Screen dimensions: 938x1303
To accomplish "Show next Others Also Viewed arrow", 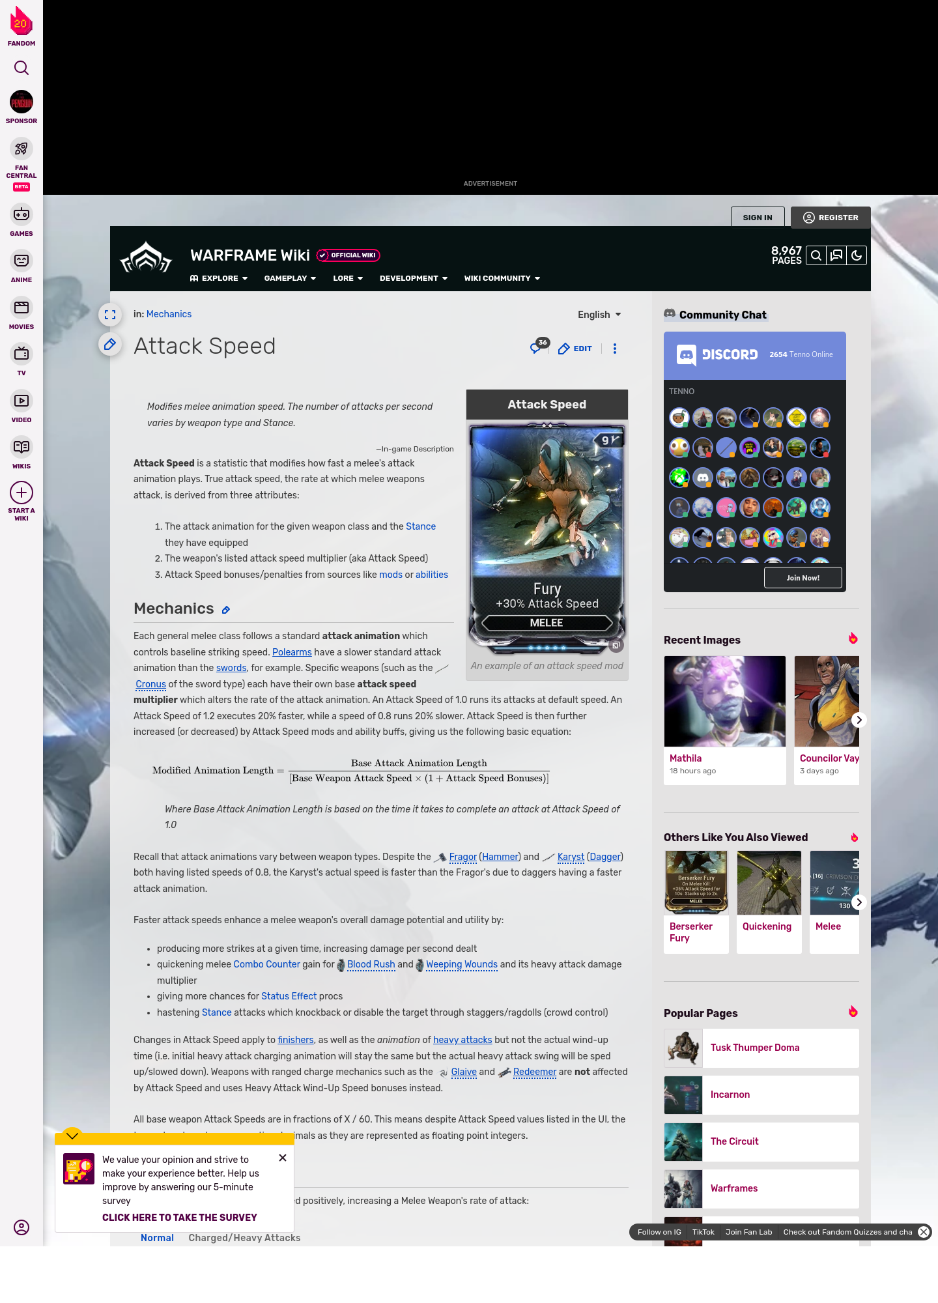I will [x=859, y=902].
